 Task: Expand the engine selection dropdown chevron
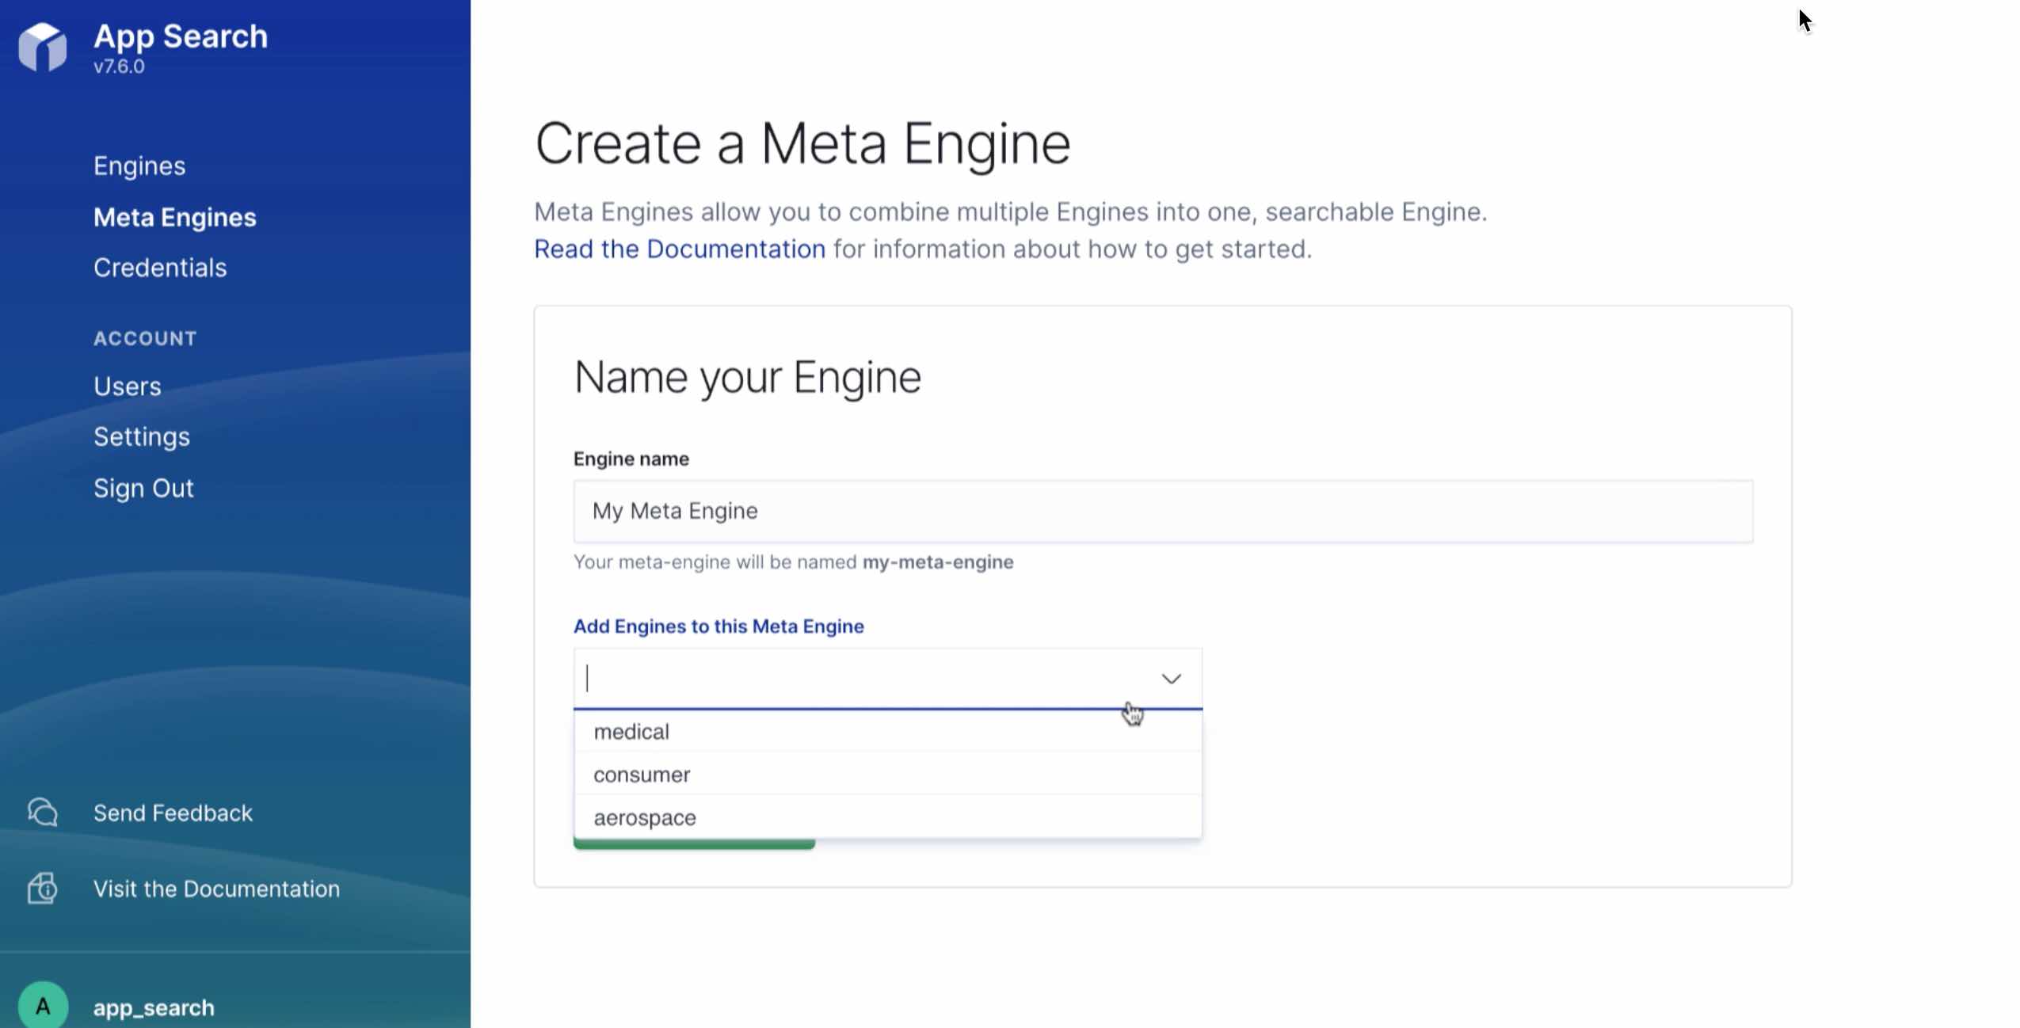coord(1172,678)
